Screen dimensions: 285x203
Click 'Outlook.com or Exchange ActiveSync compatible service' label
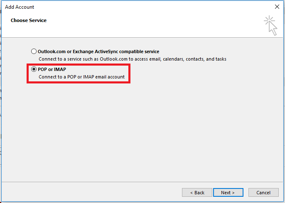pyautogui.click(x=98, y=51)
